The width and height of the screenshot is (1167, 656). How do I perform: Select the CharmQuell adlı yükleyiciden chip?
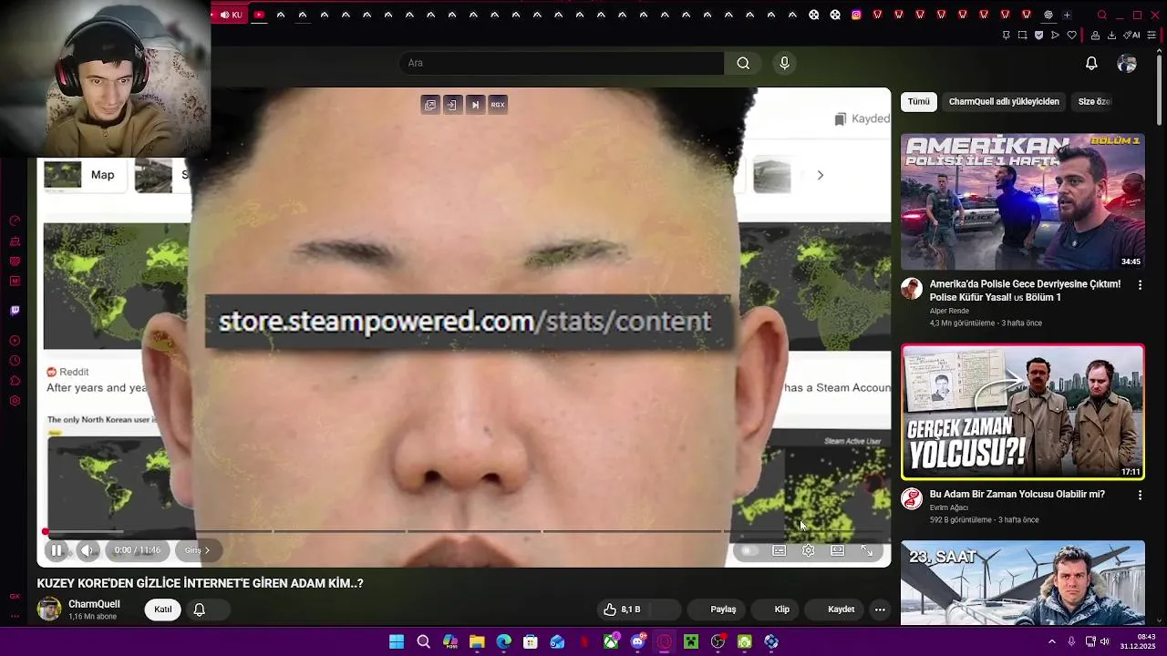tap(1004, 102)
